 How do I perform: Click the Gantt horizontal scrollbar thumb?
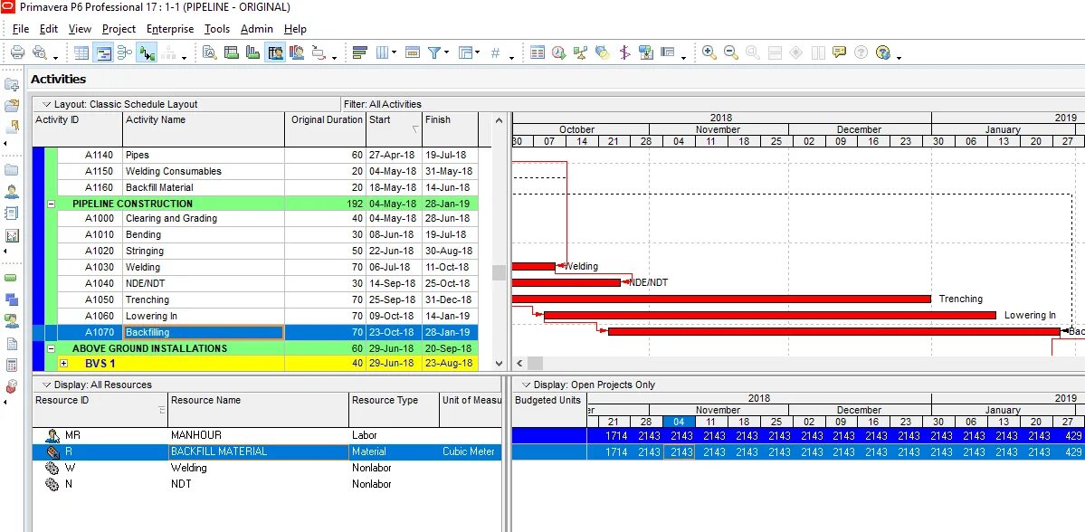(x=535, y=363)
